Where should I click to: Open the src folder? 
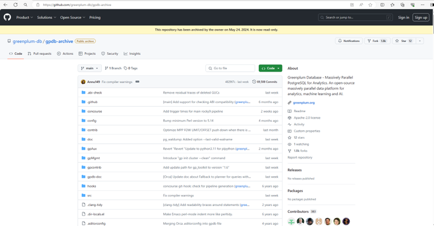tap(89, 195)
